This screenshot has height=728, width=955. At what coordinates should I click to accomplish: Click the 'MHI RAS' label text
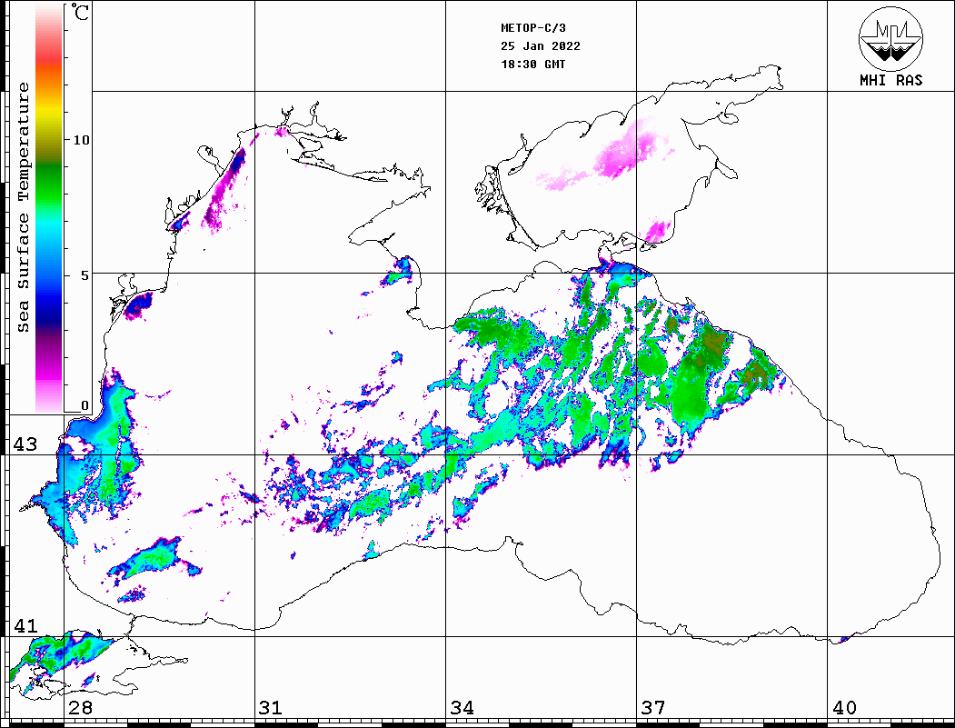tap(891, 80)
